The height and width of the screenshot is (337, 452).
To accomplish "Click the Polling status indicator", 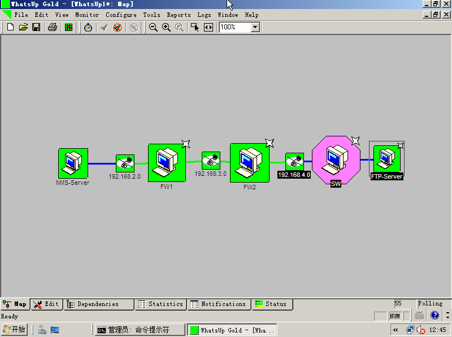I will pos(431,303).
